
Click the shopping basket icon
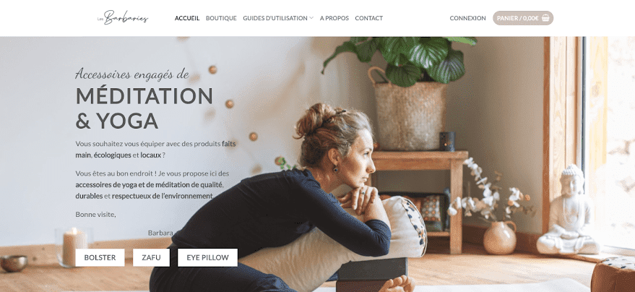pos(545,18)
